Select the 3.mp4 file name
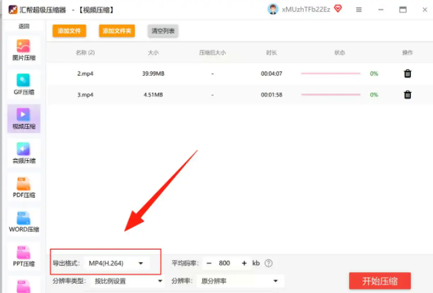433x293 pixels. tap(85, 95)
